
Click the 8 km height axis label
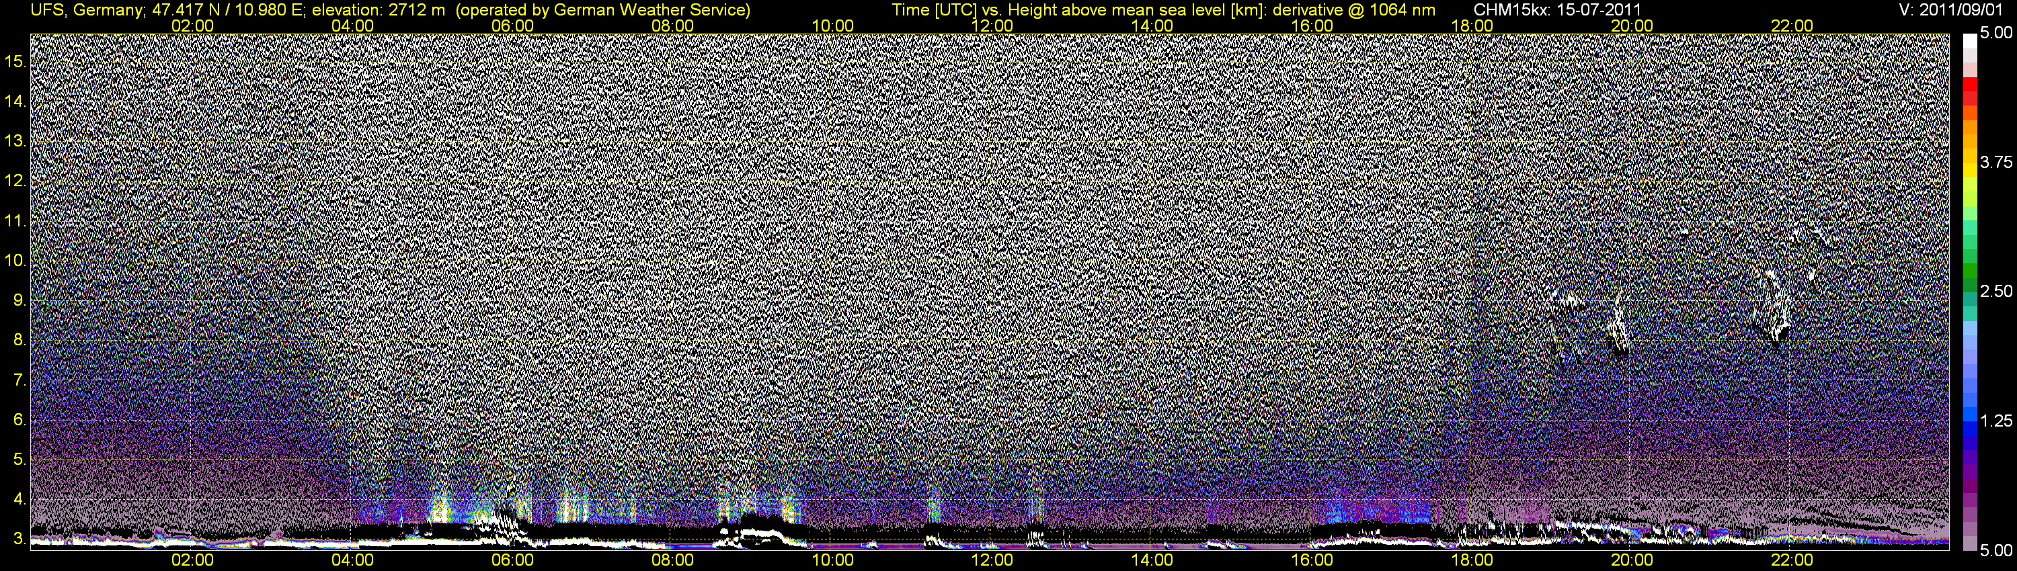click(19, 339)
